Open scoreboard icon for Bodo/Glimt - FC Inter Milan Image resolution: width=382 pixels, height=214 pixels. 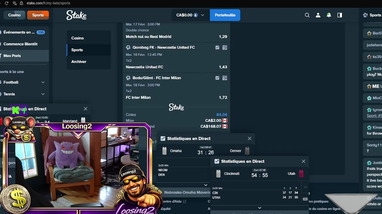click(x=225, y=78)
